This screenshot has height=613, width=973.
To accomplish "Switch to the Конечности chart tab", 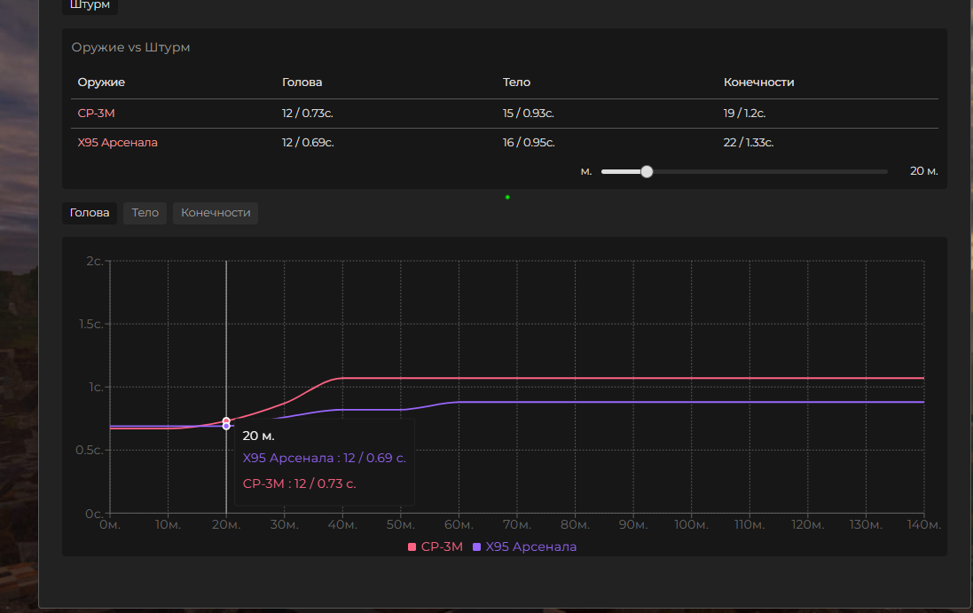I will tap(216, 213).
